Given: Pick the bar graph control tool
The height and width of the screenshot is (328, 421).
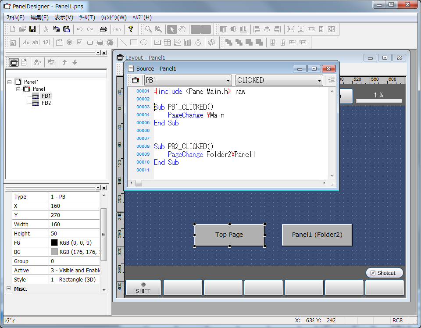Looking at the screenshot, I should coord(188,43).
